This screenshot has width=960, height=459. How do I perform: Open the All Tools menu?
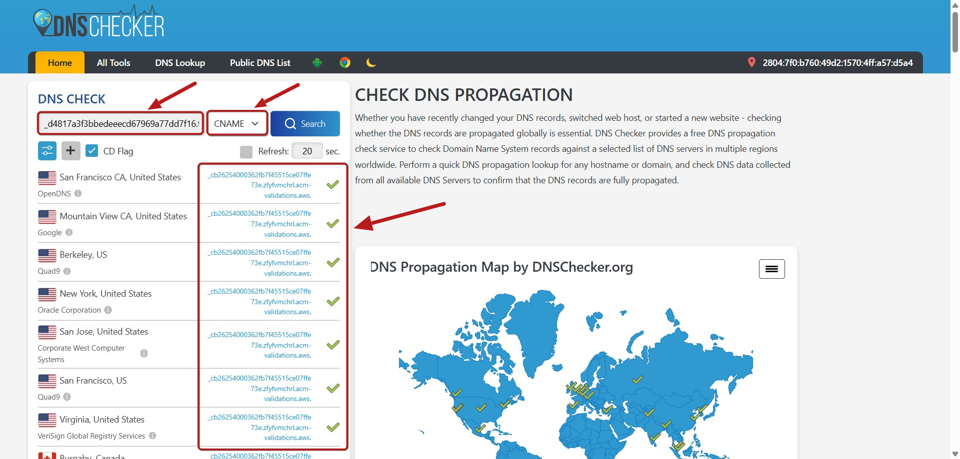(x=113, y=62)
